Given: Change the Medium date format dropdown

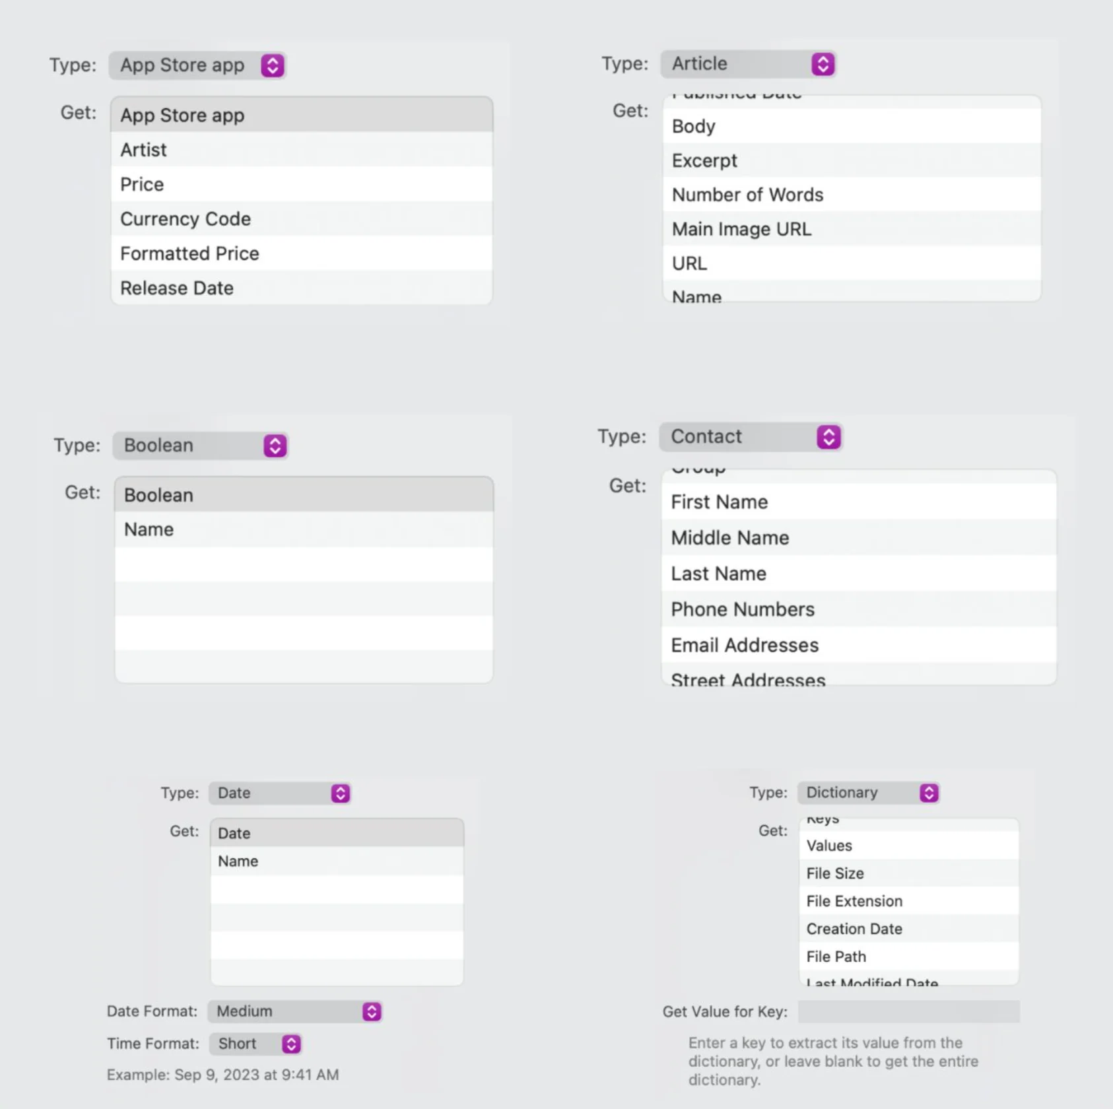Looking at the screenshot, I should point(372,1011).
